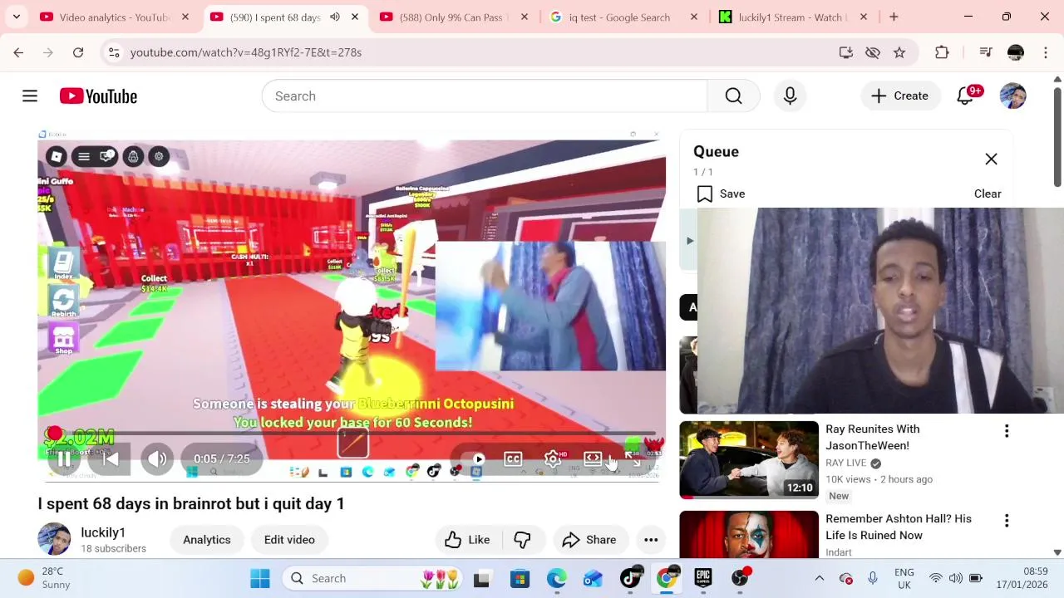Toggle the player fullscreen button
The image size is (1064, 598).
[x=633, y=458]
